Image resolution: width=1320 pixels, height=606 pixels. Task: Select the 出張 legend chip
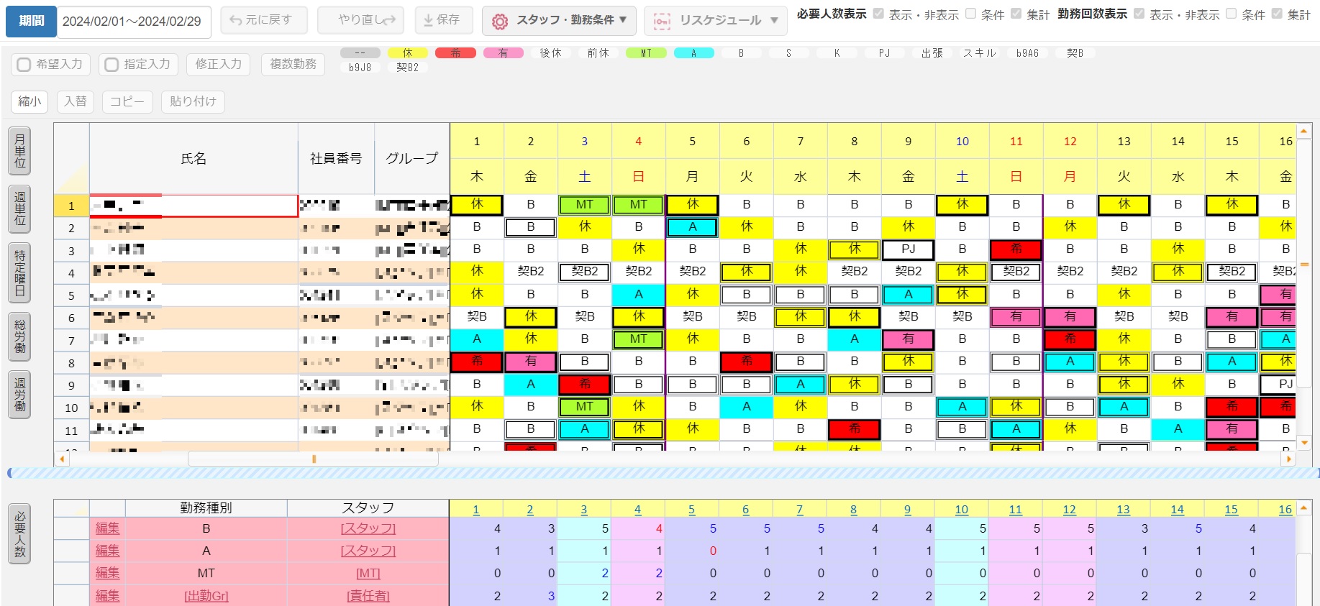[932, 53]
